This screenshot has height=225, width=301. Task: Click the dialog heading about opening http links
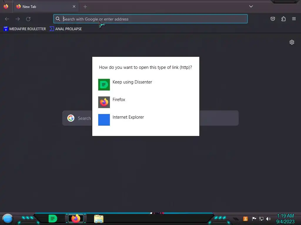146,67
